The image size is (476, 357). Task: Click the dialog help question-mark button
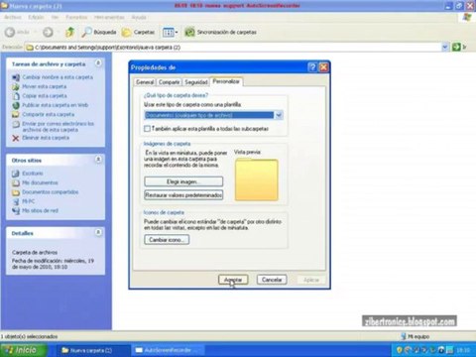[x=312, y=67]
